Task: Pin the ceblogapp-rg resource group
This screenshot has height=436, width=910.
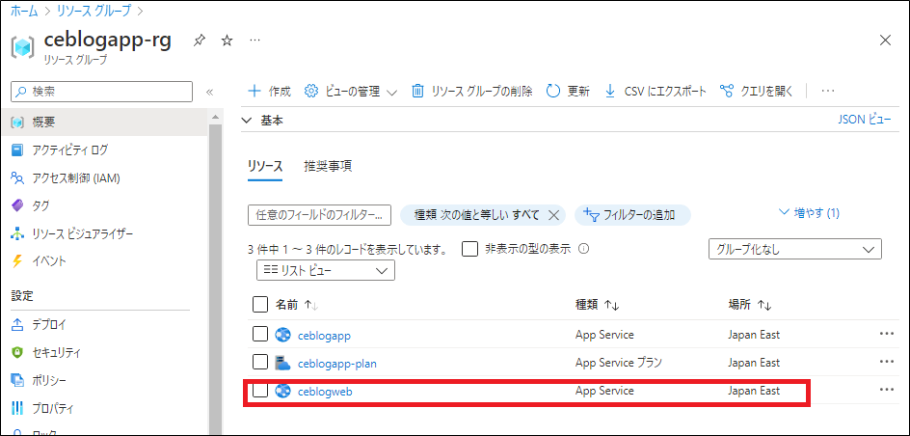Action: click(199, 41)
